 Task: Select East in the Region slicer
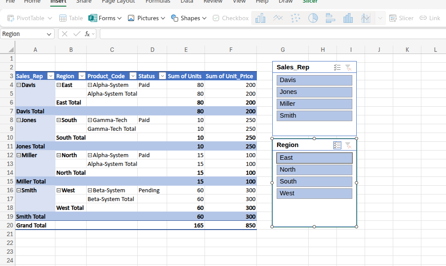point(314,158)
